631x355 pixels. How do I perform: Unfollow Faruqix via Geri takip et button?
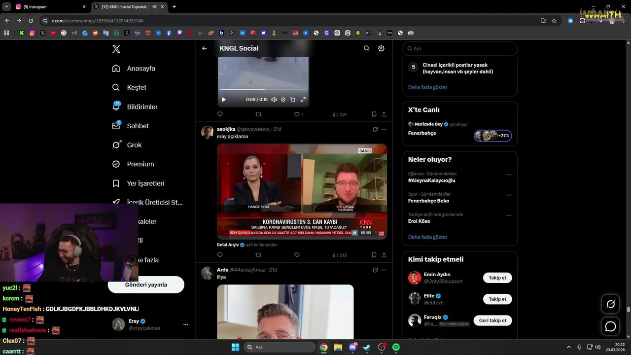pyautogui.click(x=492, y=320)
